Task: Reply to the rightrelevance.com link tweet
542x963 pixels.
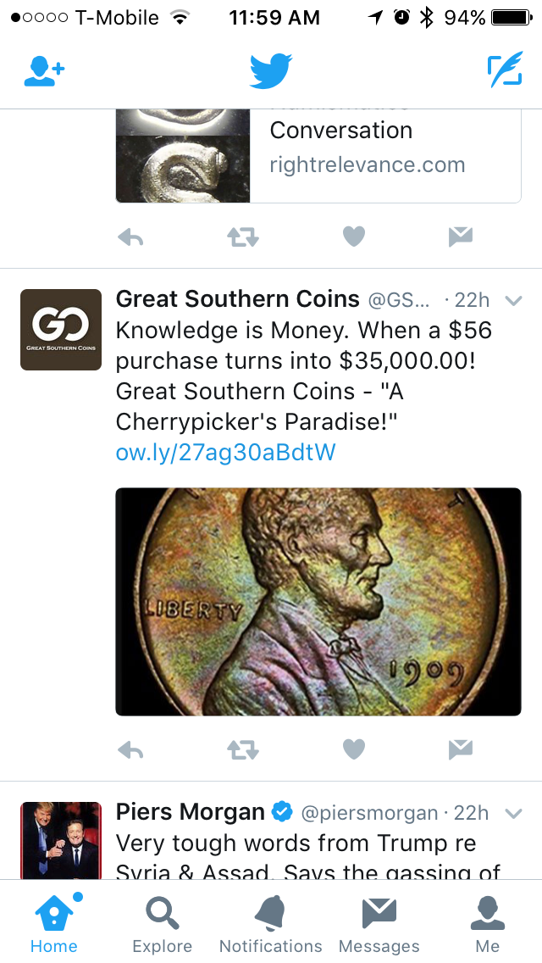Action: 130,237
